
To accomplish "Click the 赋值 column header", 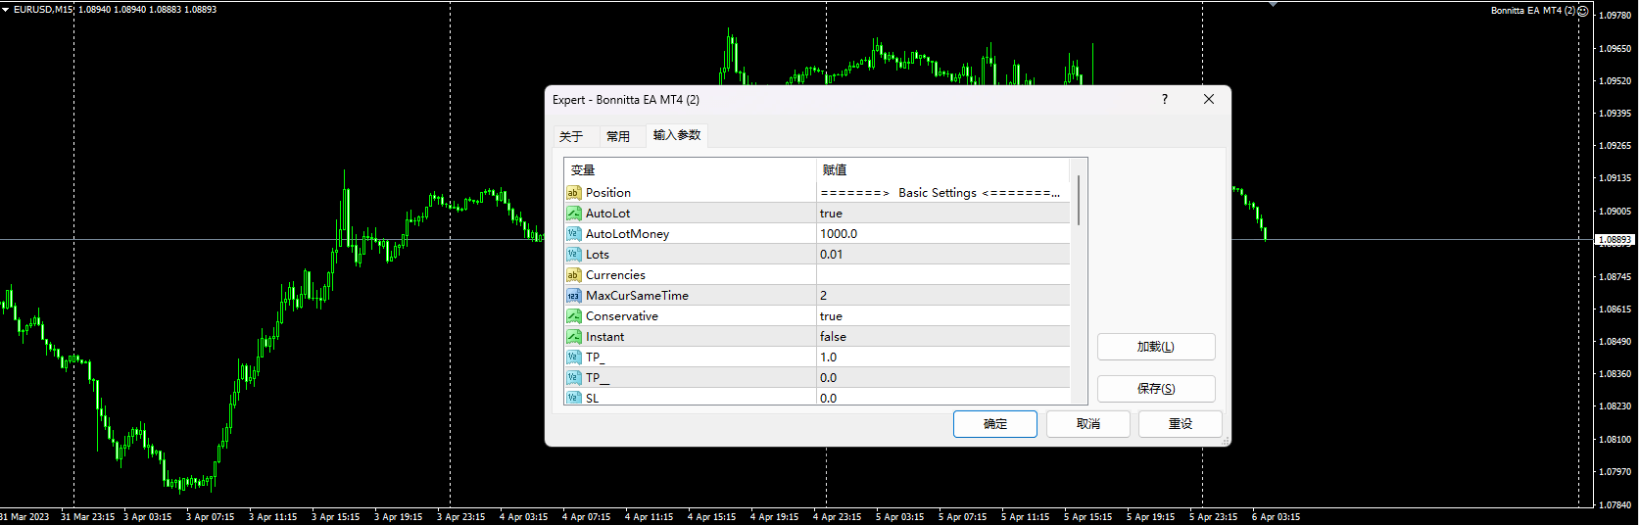I will pos(942,170).
